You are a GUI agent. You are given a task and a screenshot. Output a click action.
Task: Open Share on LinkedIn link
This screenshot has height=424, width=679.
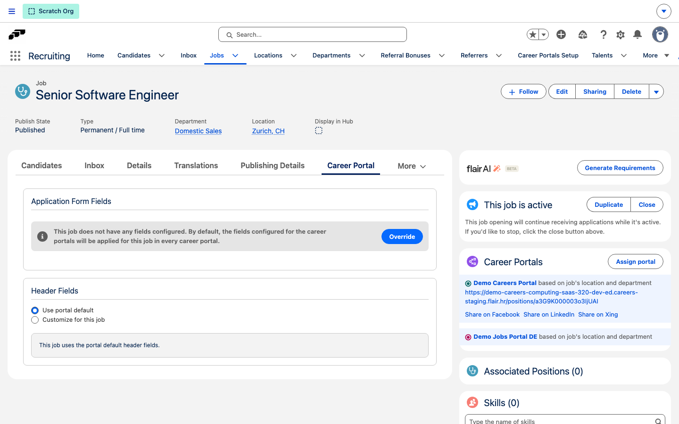(x=549, y=315)
